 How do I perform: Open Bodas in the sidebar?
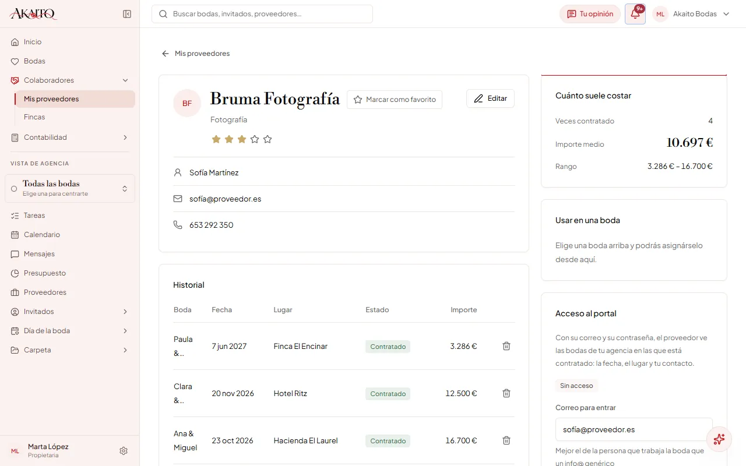click(x=70, y=61)
